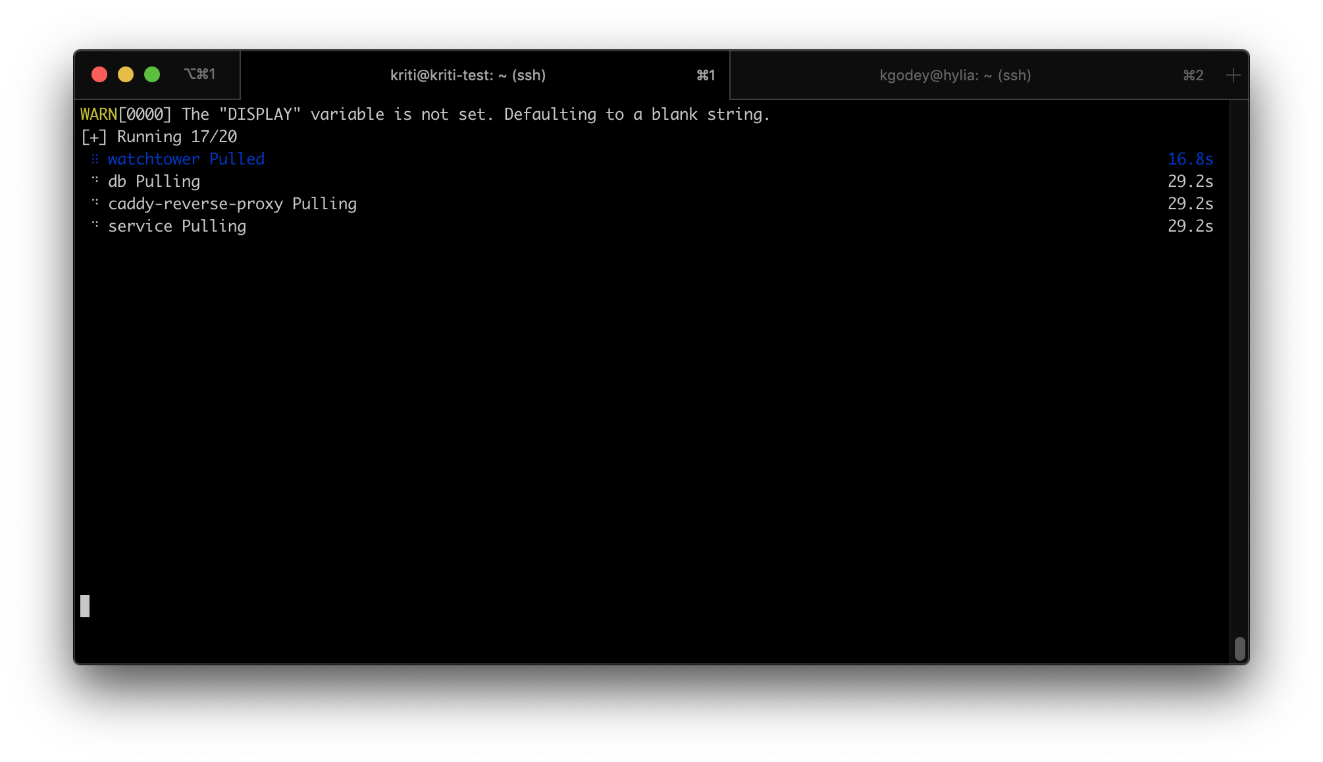Click the 29.2s time on caddy-reverse-proxy row
The image size is (1323, 762).
point(1190,203)
